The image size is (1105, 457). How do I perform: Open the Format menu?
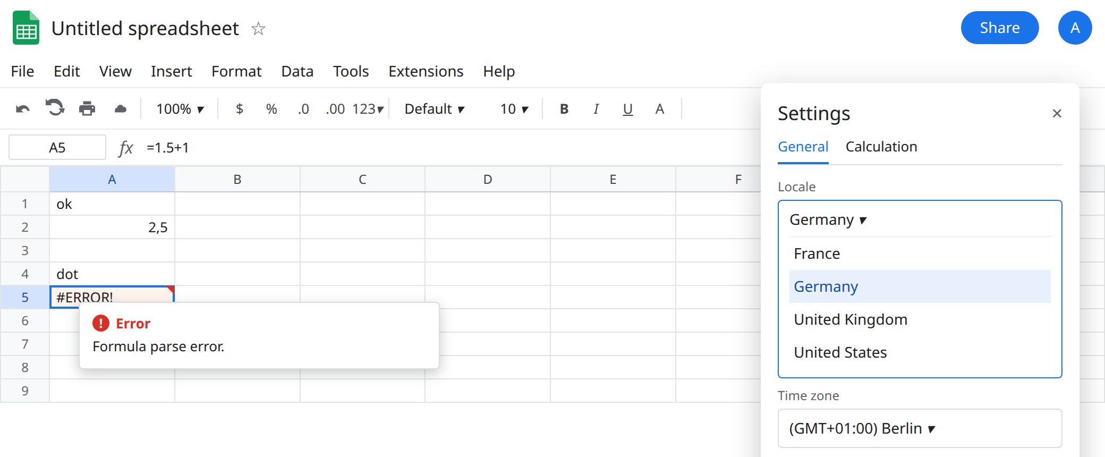pyautogui.click(x=236, y=71)
